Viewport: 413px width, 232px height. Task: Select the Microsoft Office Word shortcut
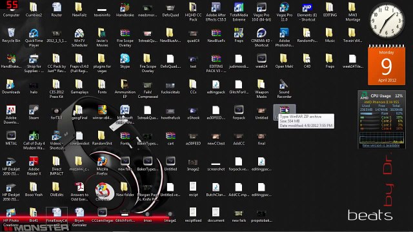click(125, 115)
